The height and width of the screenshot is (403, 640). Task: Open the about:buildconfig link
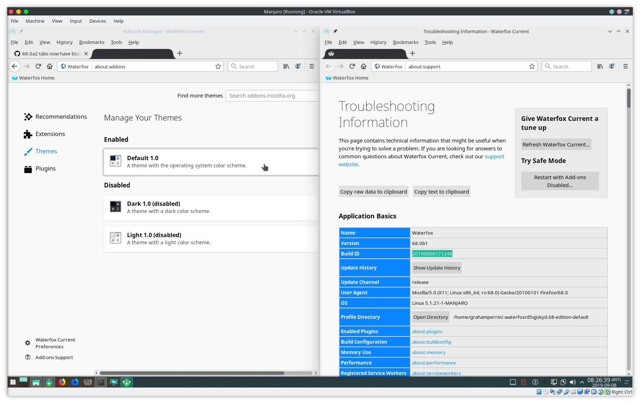tap(431, 342)
